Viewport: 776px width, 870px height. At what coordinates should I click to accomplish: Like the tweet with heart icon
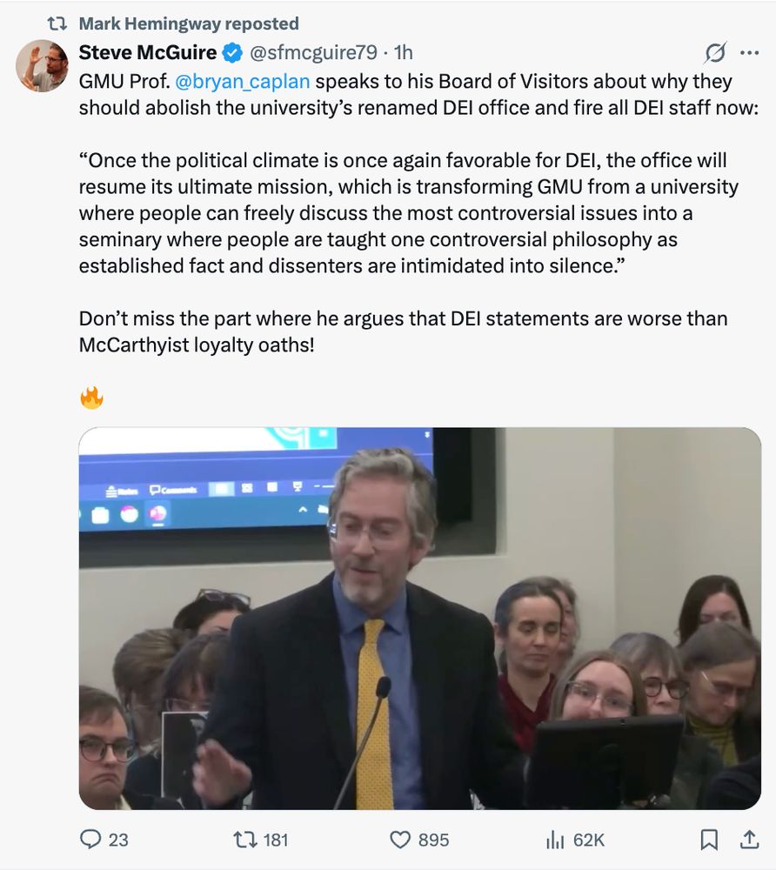tap(400, 840)
